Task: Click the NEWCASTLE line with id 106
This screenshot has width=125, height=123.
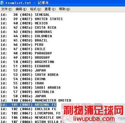Action: click(x=31, y=118)
